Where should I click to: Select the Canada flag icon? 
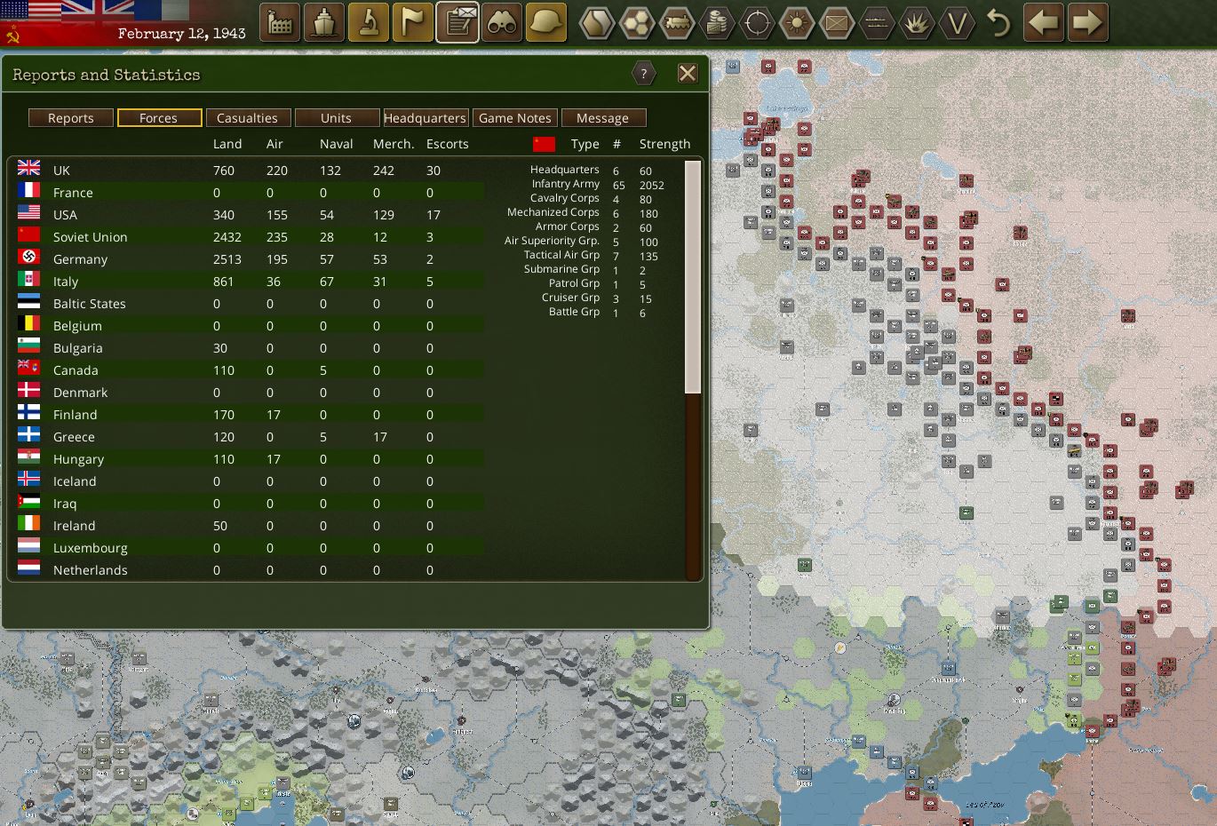29,368
